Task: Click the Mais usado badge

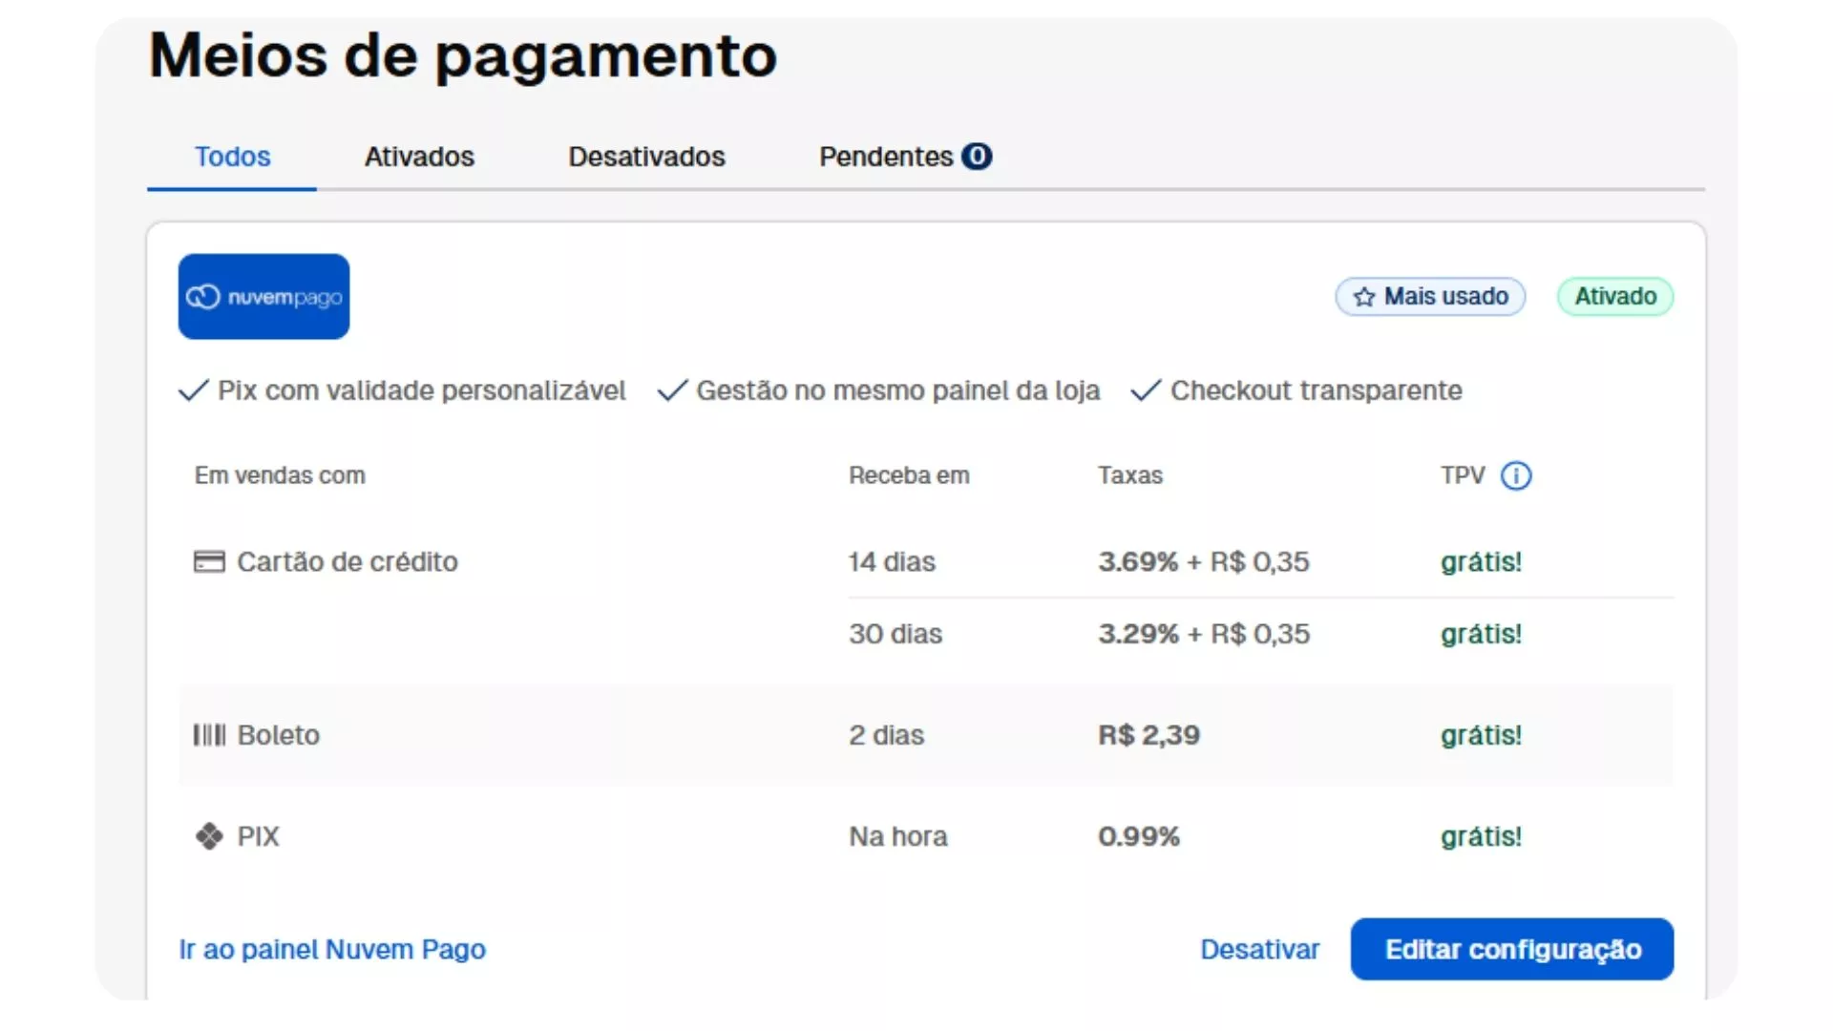Action: pyautogui.click(x=1430, y=296)
